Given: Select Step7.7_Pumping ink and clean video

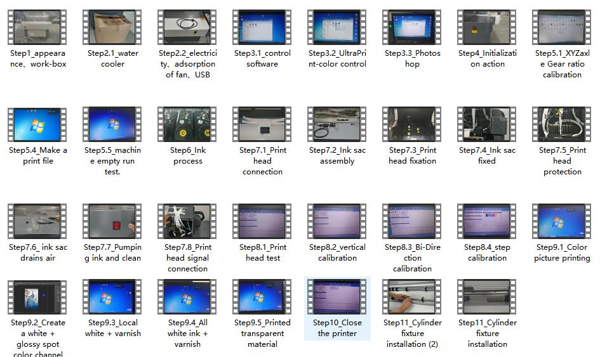Looking at the screenshot, I should coord(113,221).
